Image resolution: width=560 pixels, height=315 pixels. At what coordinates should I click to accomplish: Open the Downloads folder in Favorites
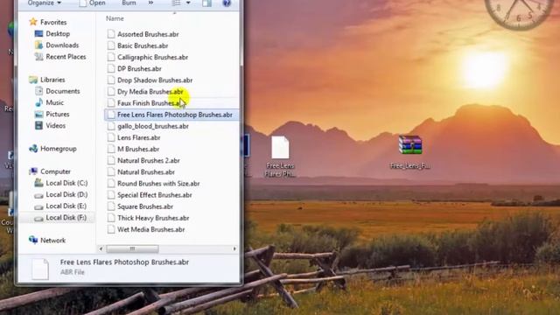click(56, 45)
